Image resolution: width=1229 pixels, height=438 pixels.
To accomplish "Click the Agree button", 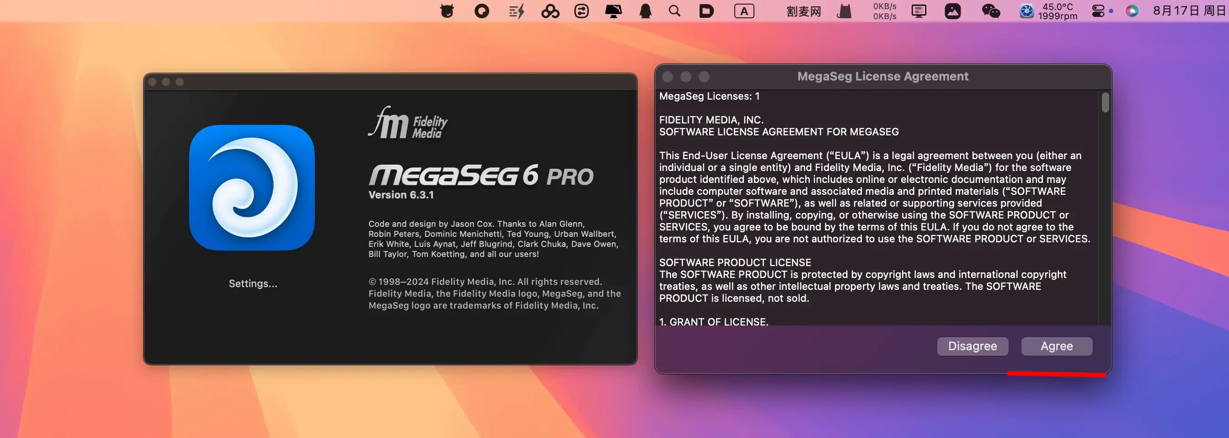I will tap(1056, 346).
